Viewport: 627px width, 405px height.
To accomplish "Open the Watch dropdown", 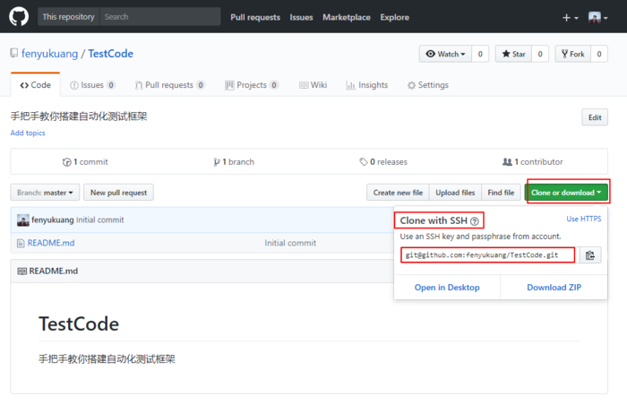I will [x=444, y=54].
